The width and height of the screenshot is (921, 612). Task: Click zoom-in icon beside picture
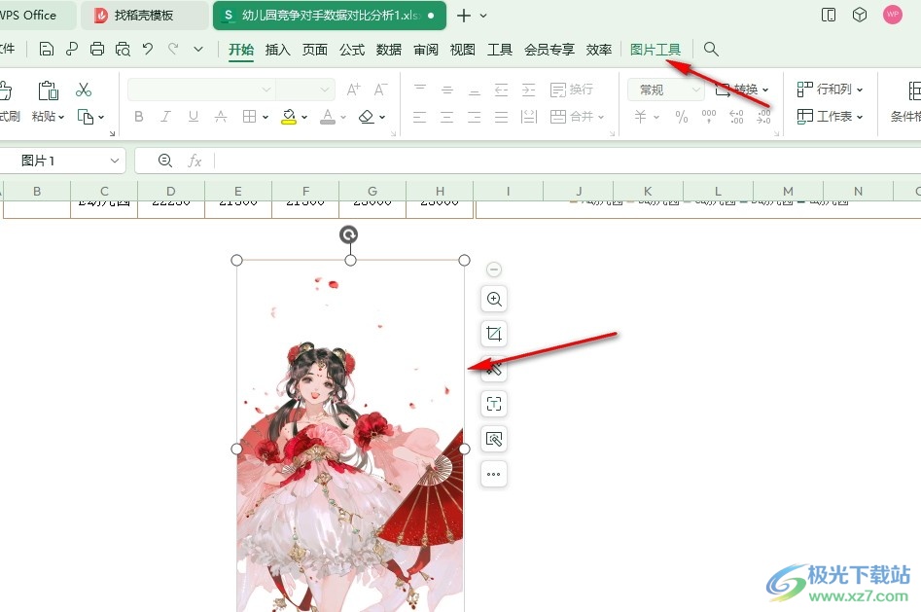[494, 299]
